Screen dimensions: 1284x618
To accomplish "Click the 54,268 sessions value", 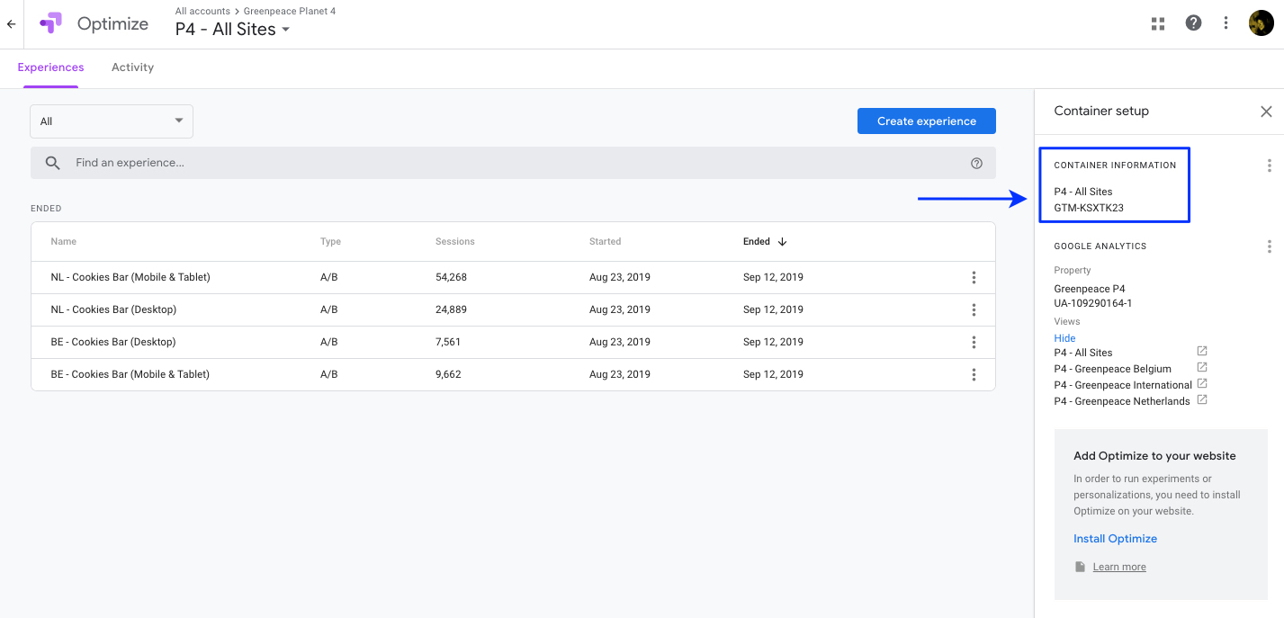I will (x=451, y=277).
